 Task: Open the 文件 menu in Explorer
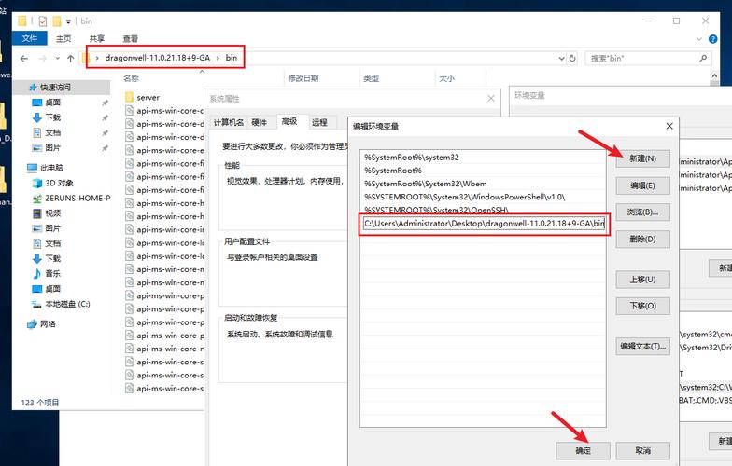pyautogui.click(x=30, y=38)
